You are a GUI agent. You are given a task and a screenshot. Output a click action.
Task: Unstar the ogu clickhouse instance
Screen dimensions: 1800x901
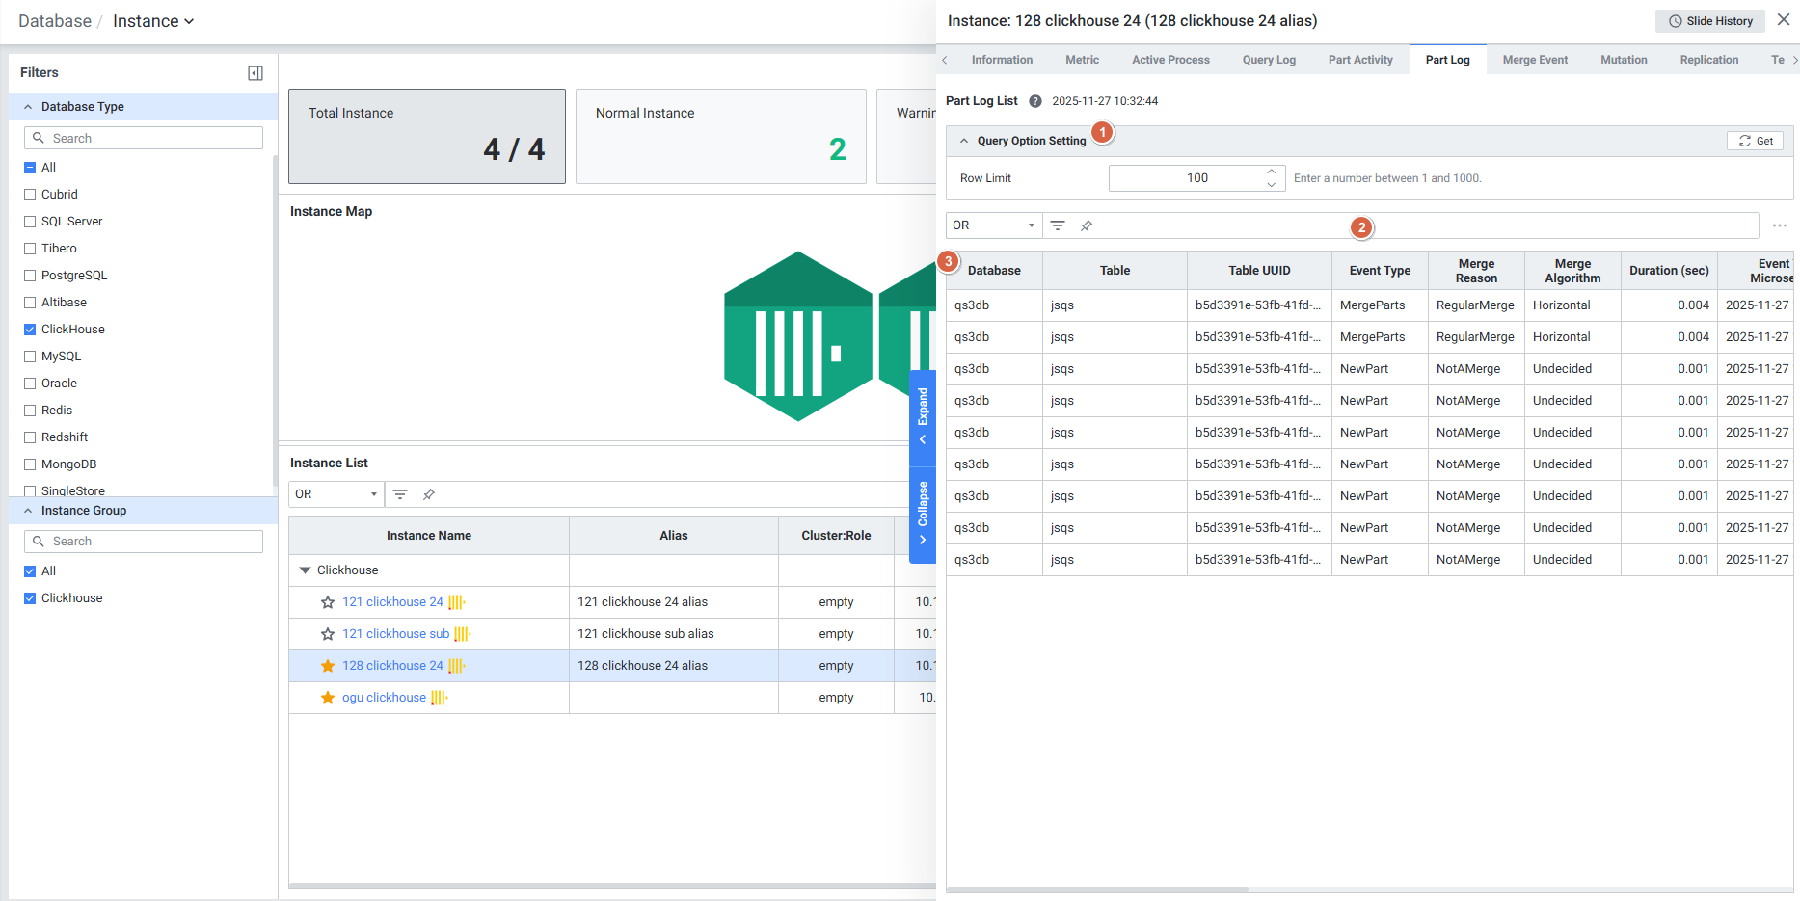pos(328,698)
